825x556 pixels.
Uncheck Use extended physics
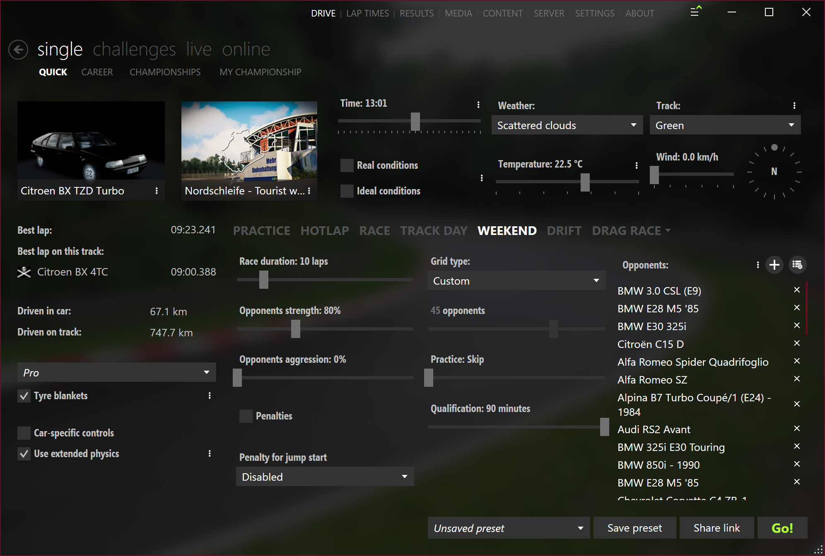click(x=24, y=454)
